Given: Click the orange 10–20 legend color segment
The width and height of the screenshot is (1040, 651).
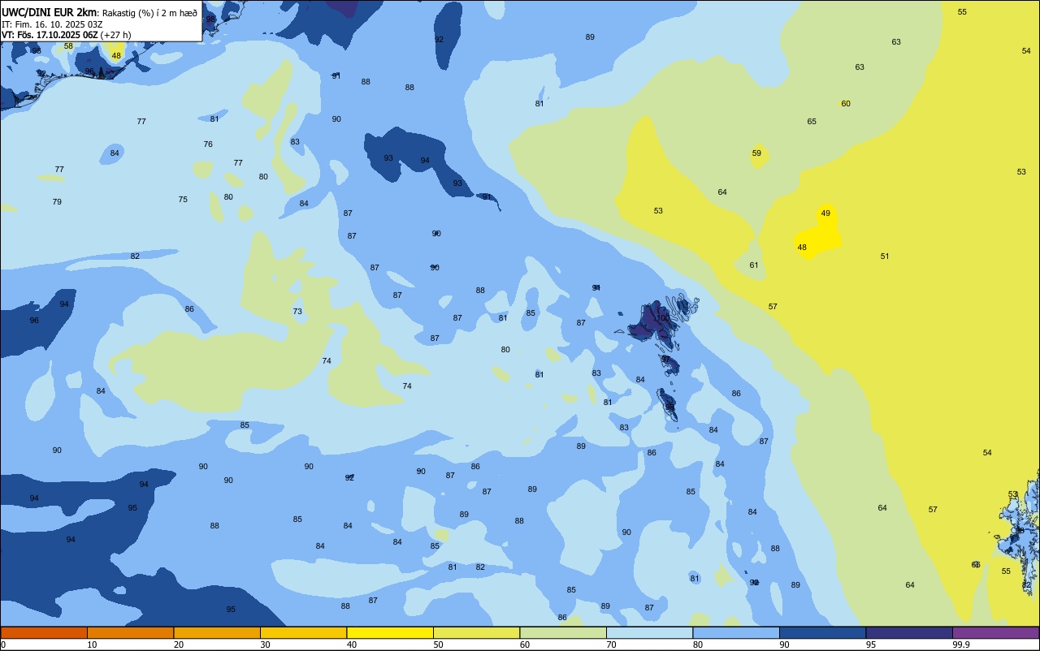Looking at the screenshot, I should (130, 632).
